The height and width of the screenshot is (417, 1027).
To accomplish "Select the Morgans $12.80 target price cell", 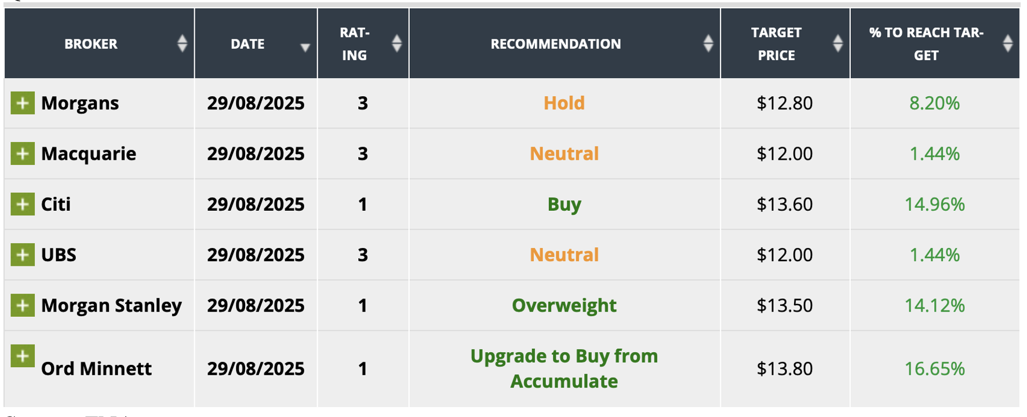I will [785, 103].
